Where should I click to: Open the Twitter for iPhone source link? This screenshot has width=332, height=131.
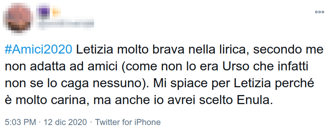coord(128,122)
